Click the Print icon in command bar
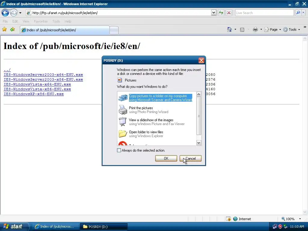Viewport: 308px width, 231px height. pos(255,30)
